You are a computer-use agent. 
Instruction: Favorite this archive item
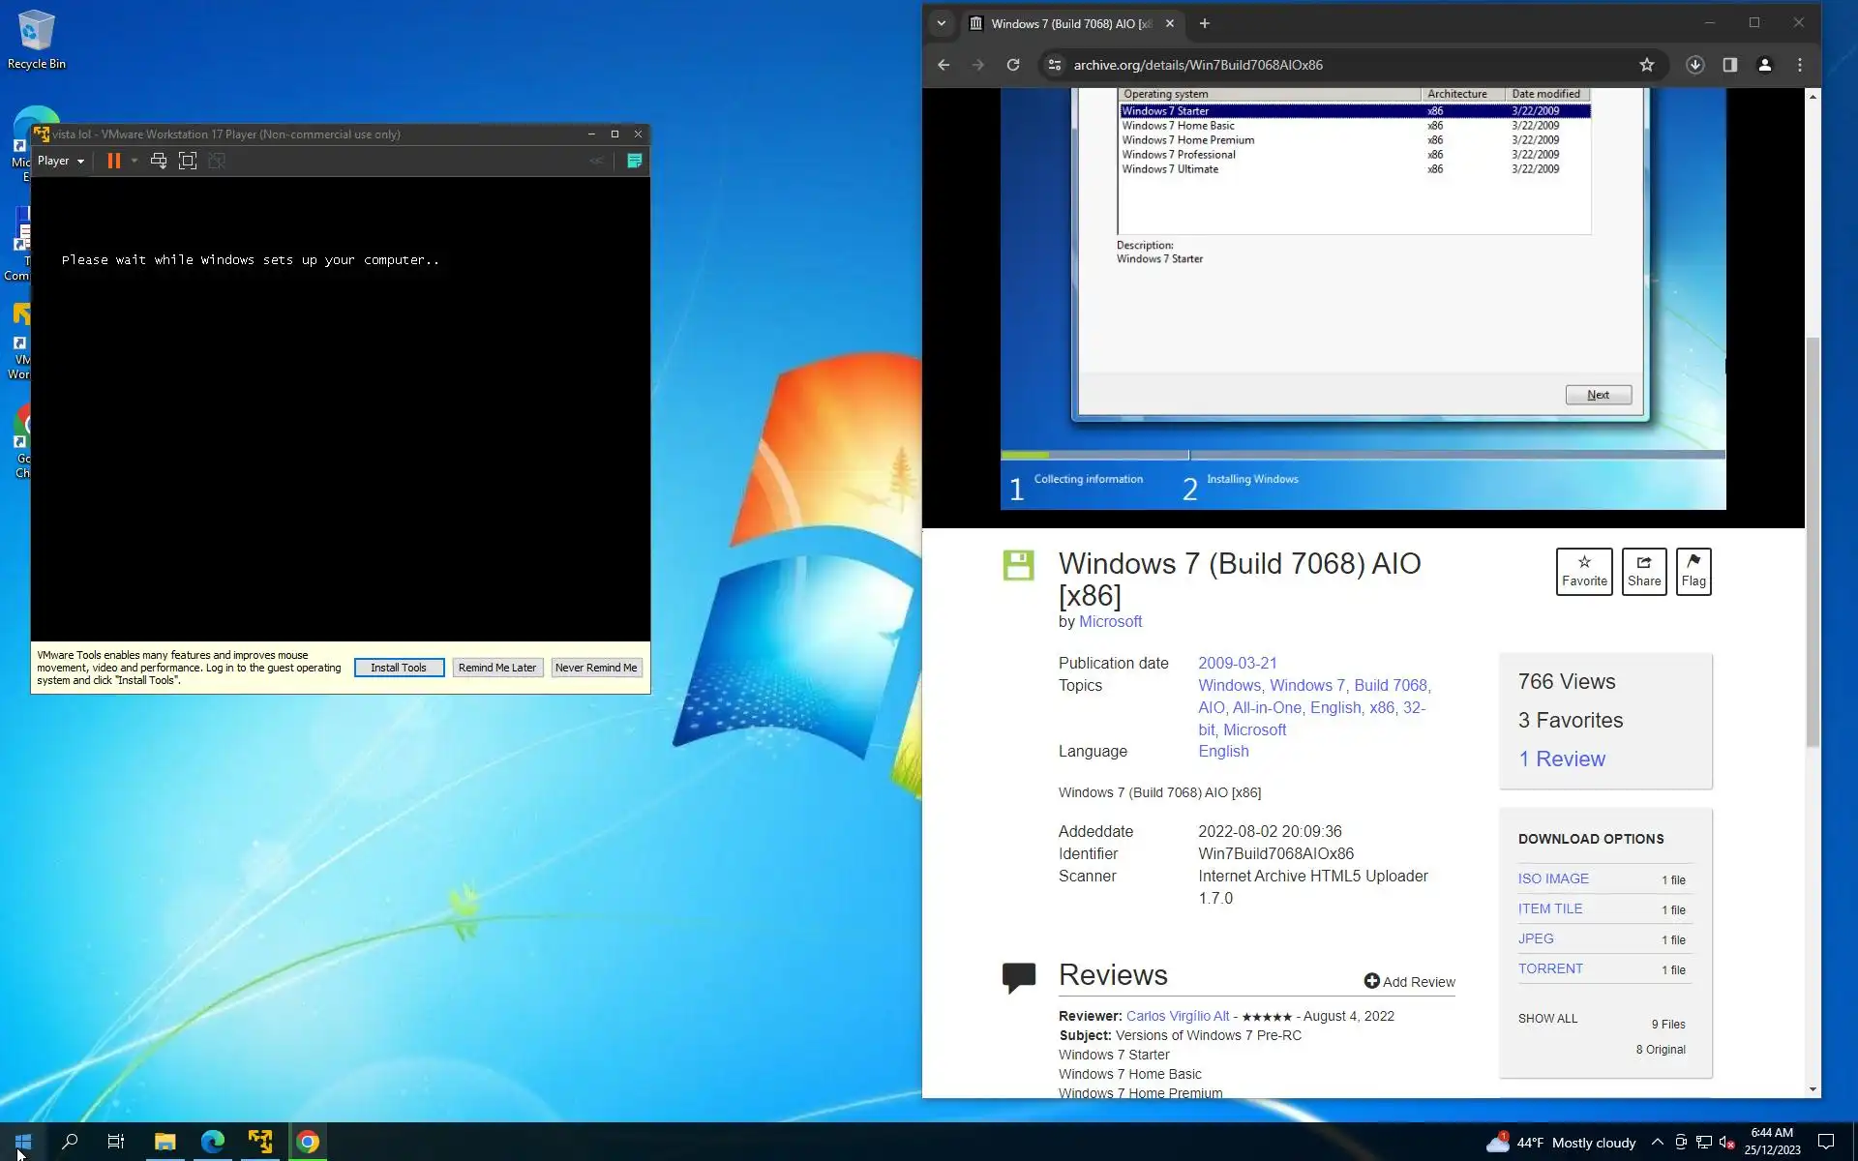coord(1583,571)
